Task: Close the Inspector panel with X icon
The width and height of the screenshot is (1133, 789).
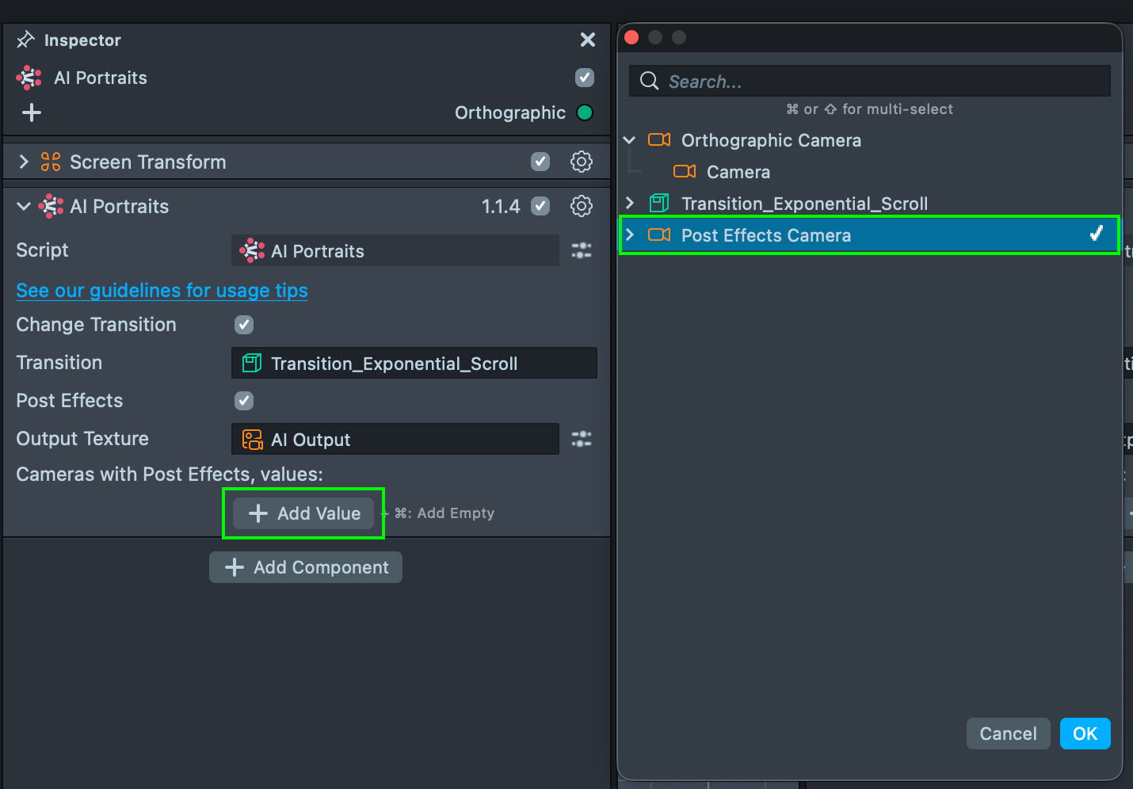Action: (587, 40)
